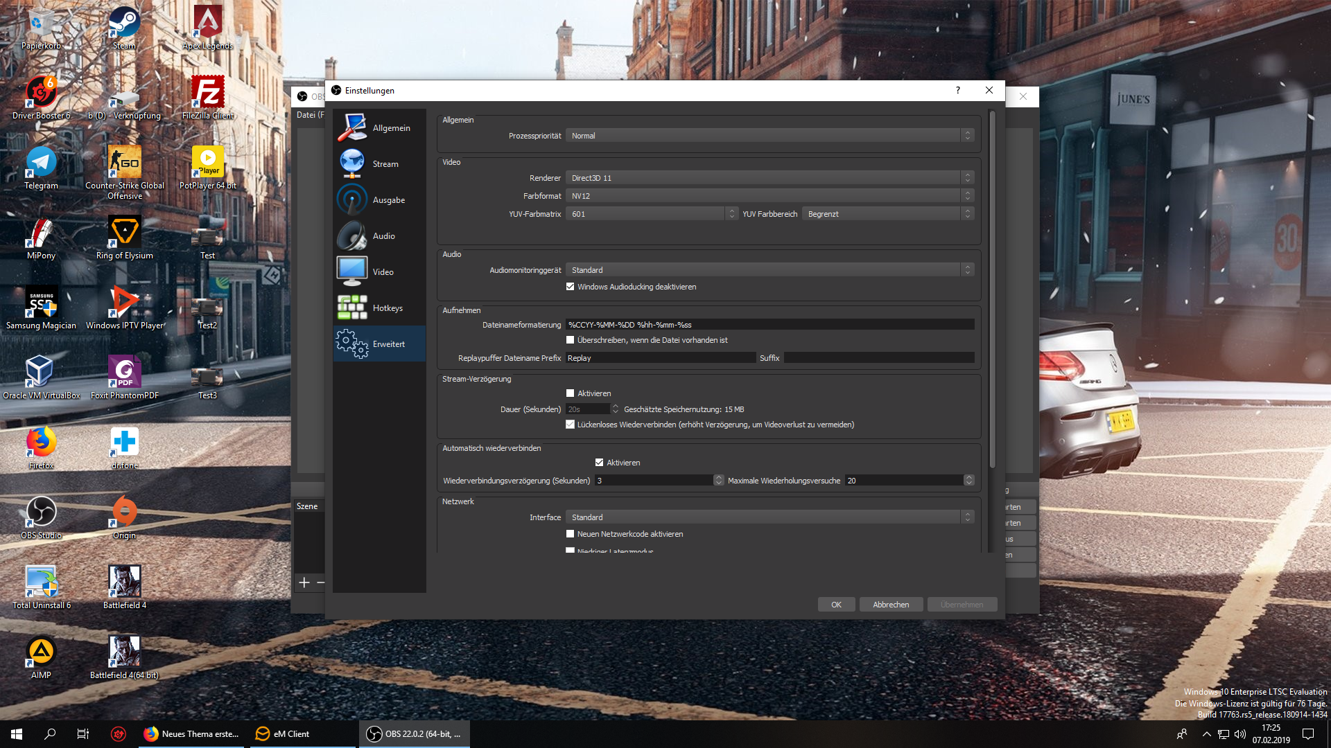Viewport: 1331px width, 748px height.
Task: Open Audio settings speaker icon
Action: click(352, 235)
